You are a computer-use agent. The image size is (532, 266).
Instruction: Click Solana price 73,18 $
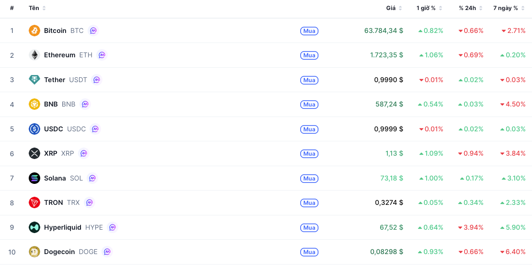point(392,178)
